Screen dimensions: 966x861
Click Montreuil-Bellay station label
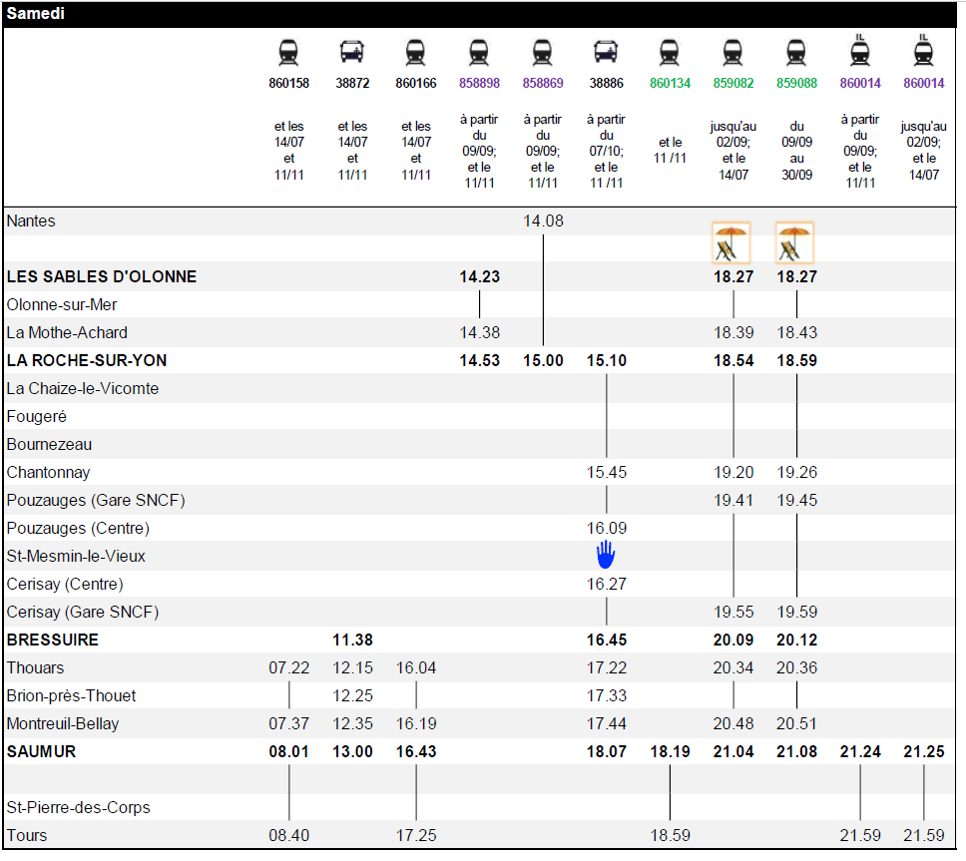pyautogui.click(x=62, y=724)
